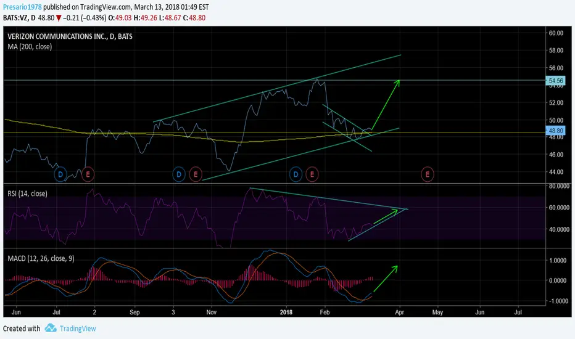Click the upcoming E earnings marker before May
The height and width of the screenshot is (339, 575).
point(427,174)
